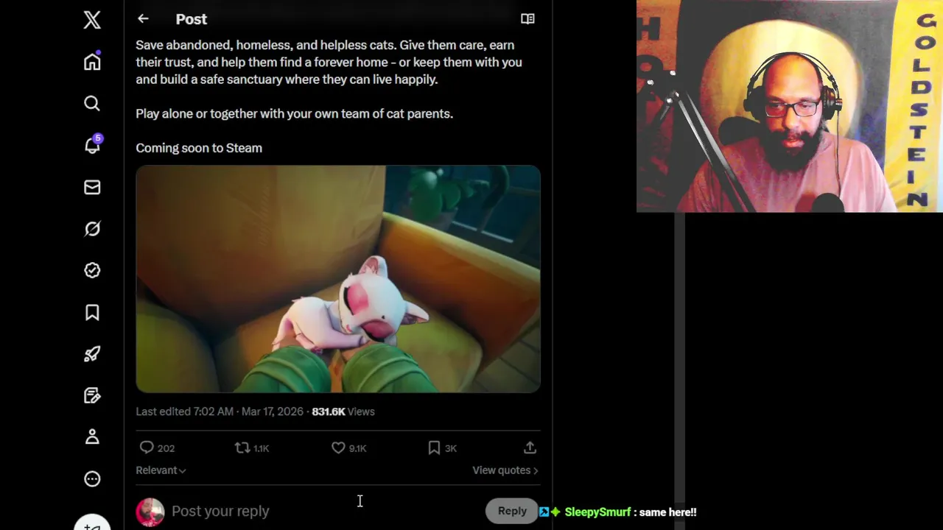Share the post using the upload icon
This screenshot has width=943, height=530.
coord(530,448)
